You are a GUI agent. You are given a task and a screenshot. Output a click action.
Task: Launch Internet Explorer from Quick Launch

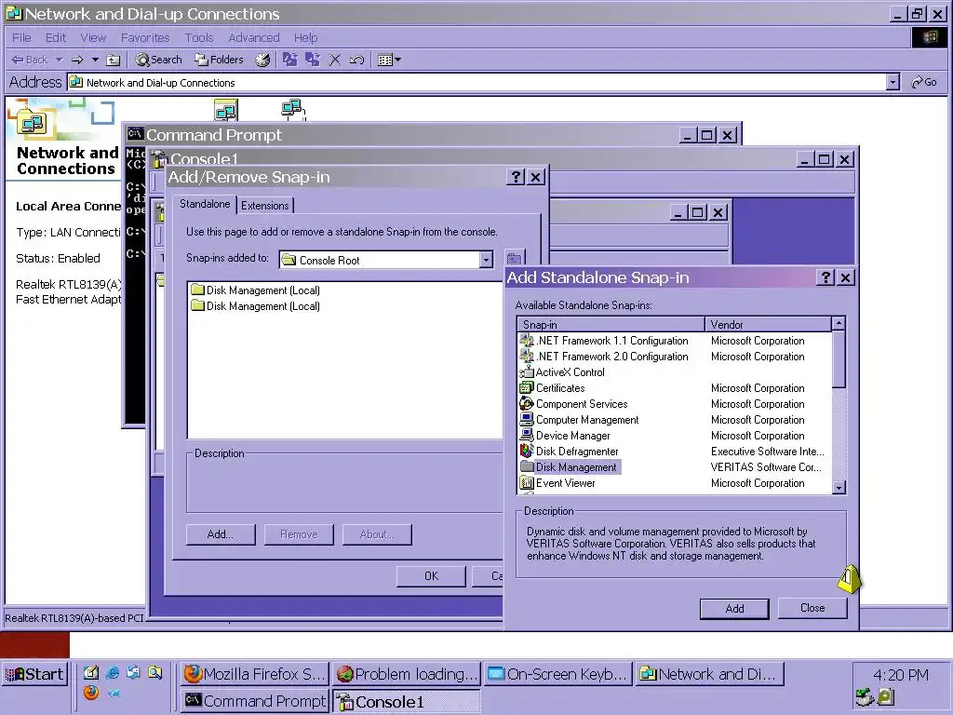113,672
